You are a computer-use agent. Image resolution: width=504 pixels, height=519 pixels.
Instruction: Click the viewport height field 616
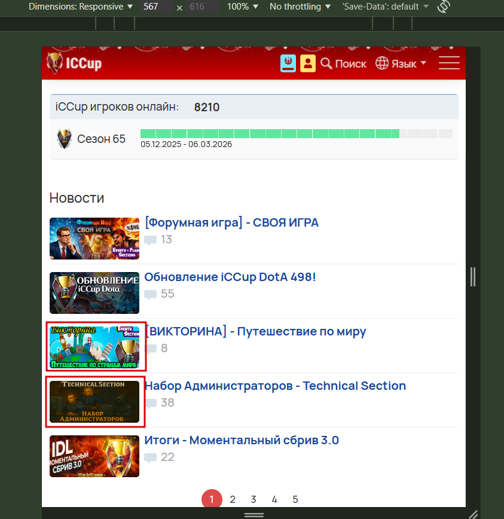click(203, 7)
